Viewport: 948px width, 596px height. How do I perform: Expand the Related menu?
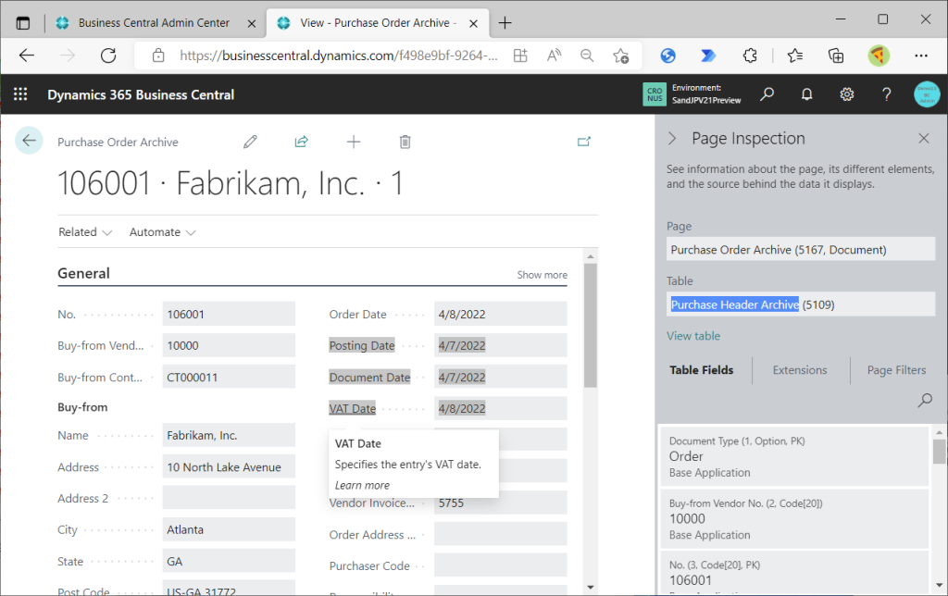85,232
